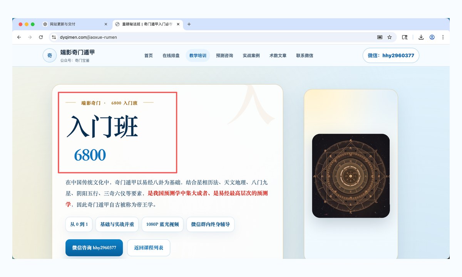Viewport: 462px width, 277px height.
Task: Select the 重磅秘法班 tab
Action: [x=147, y=24]
